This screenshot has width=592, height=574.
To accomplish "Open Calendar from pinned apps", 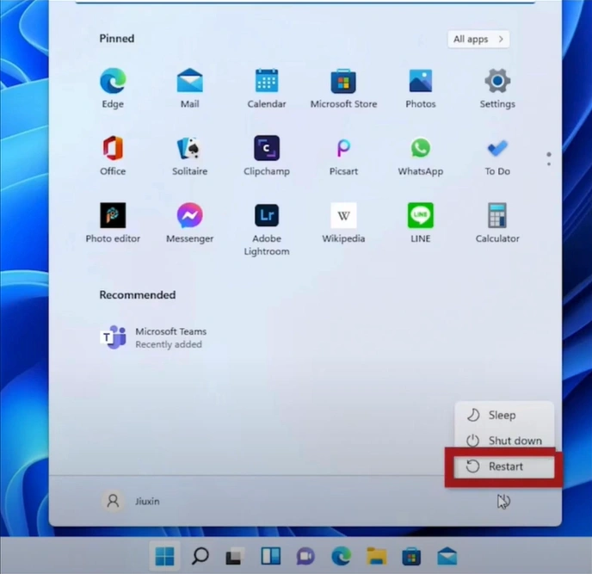I will (x=267, y=88).
